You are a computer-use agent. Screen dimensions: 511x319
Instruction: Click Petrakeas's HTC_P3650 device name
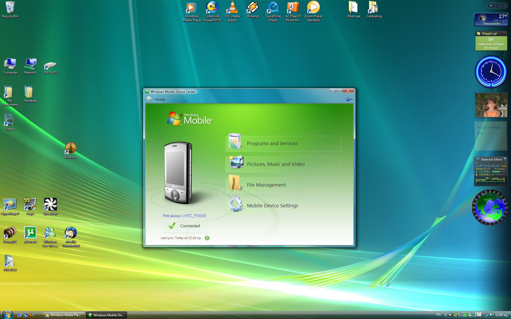184,216
